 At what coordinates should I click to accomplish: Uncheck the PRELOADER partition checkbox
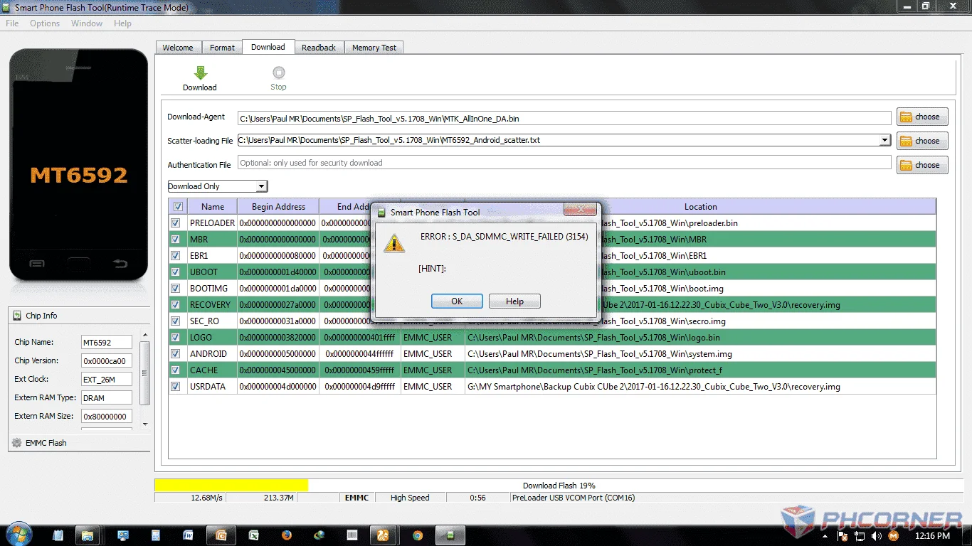pos(176,223)
